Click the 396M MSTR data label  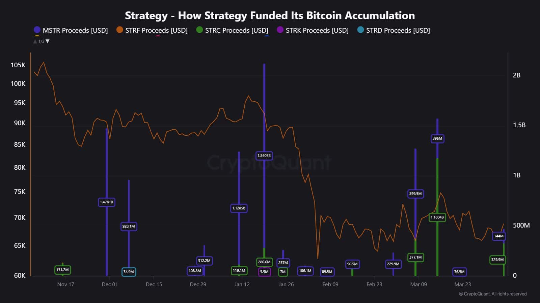[437, 138]
